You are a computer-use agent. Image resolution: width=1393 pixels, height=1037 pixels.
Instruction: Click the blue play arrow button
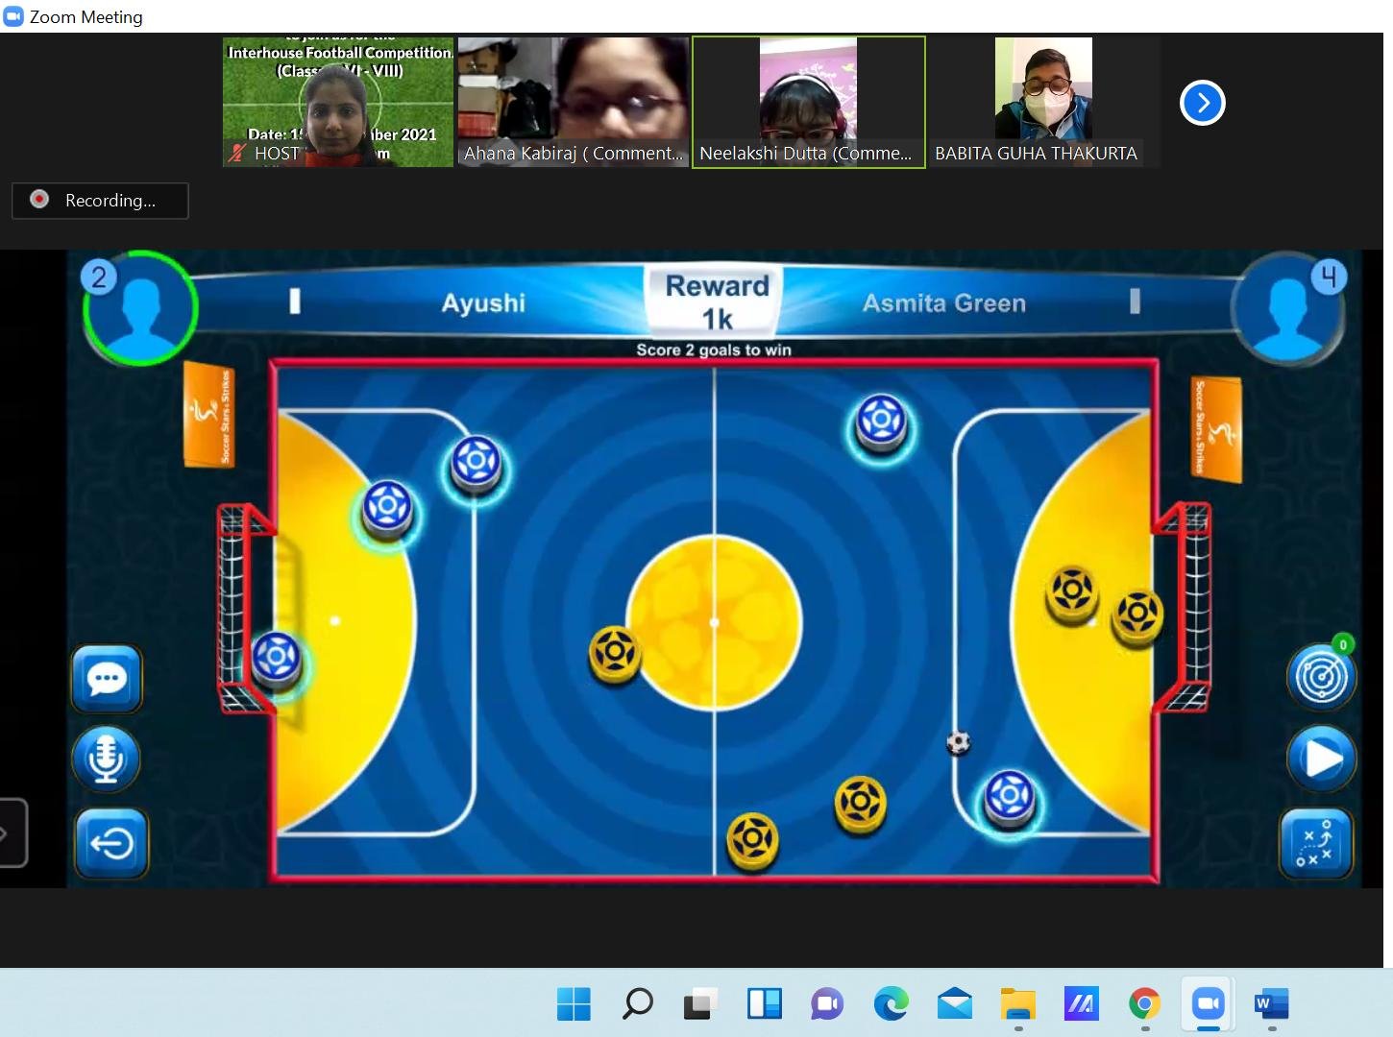pos(1321,759)
